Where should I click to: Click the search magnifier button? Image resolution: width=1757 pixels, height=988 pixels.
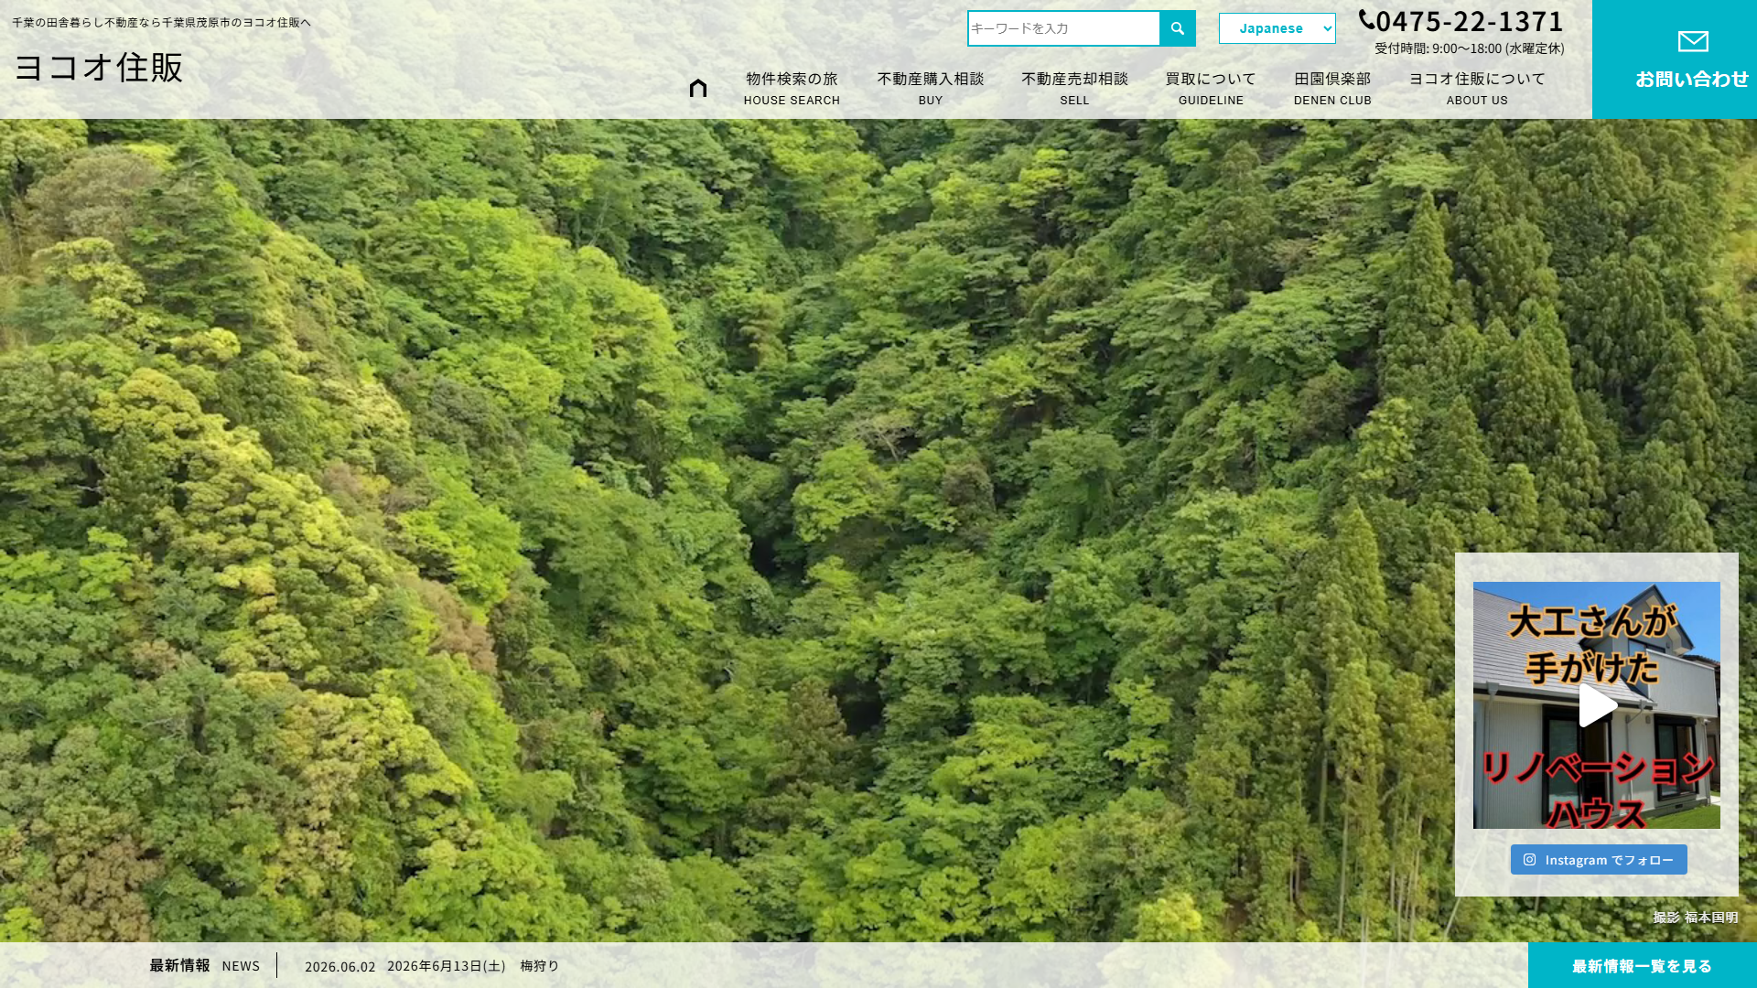pos(1178,28)
